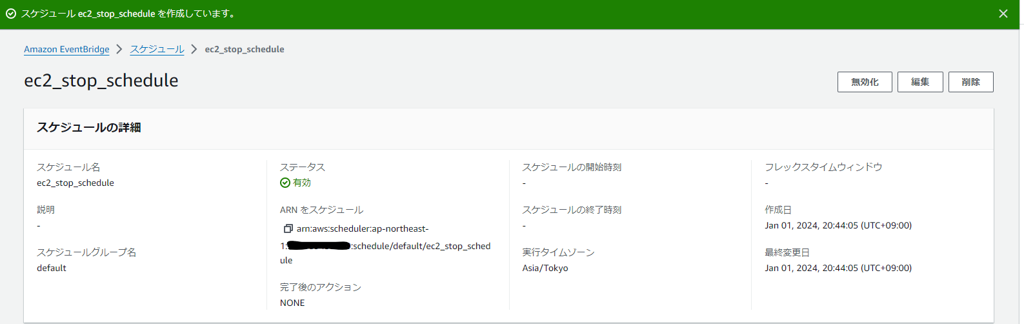Viewport: 1024px width, 324px height.
Task: Click the 無効化 button
Action: (x=865, y=82)
